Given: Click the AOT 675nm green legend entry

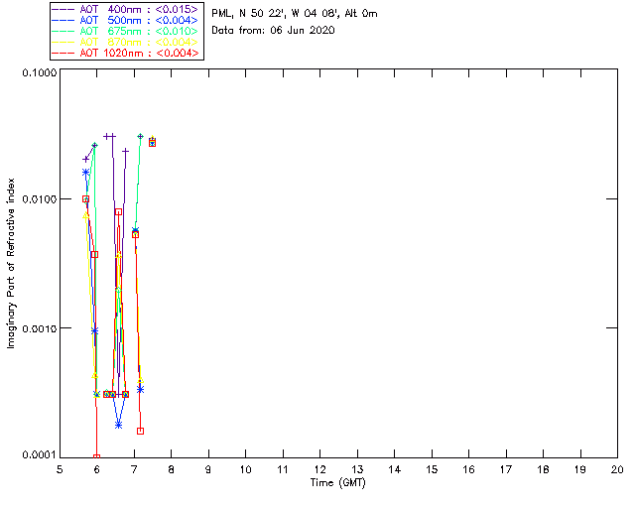Looking at the screenshot, I should [x=127, y=31].
